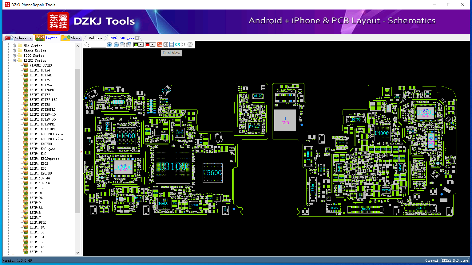
Task: Maximize the DZKJ PhoneRepair Tools window
Action: (x=449, y=5)
